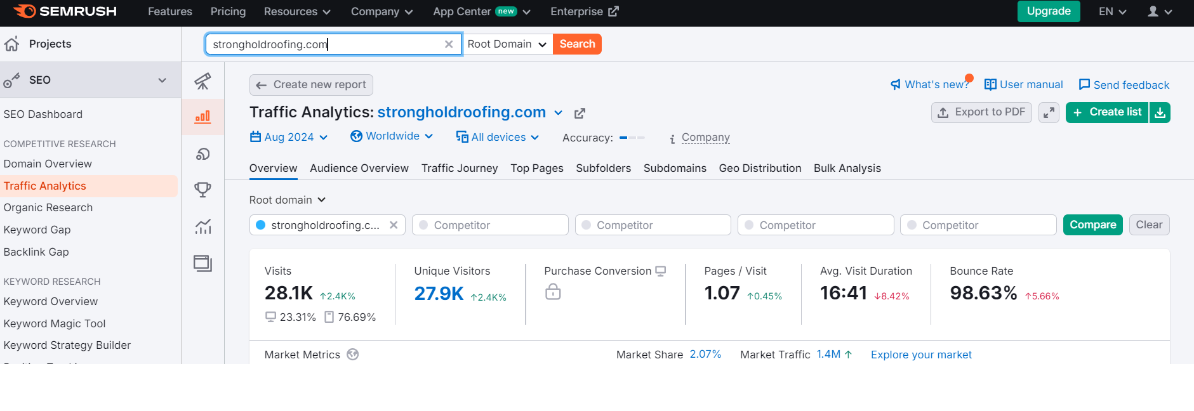Open Pricing in the top navigation

point(228,11)
